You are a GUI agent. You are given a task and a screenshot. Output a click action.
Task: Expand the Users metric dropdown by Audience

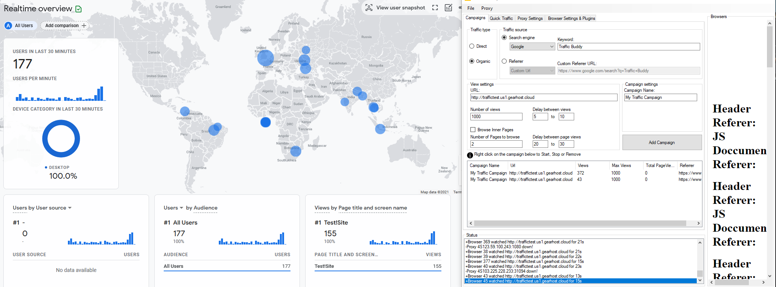tap(181, 208)
